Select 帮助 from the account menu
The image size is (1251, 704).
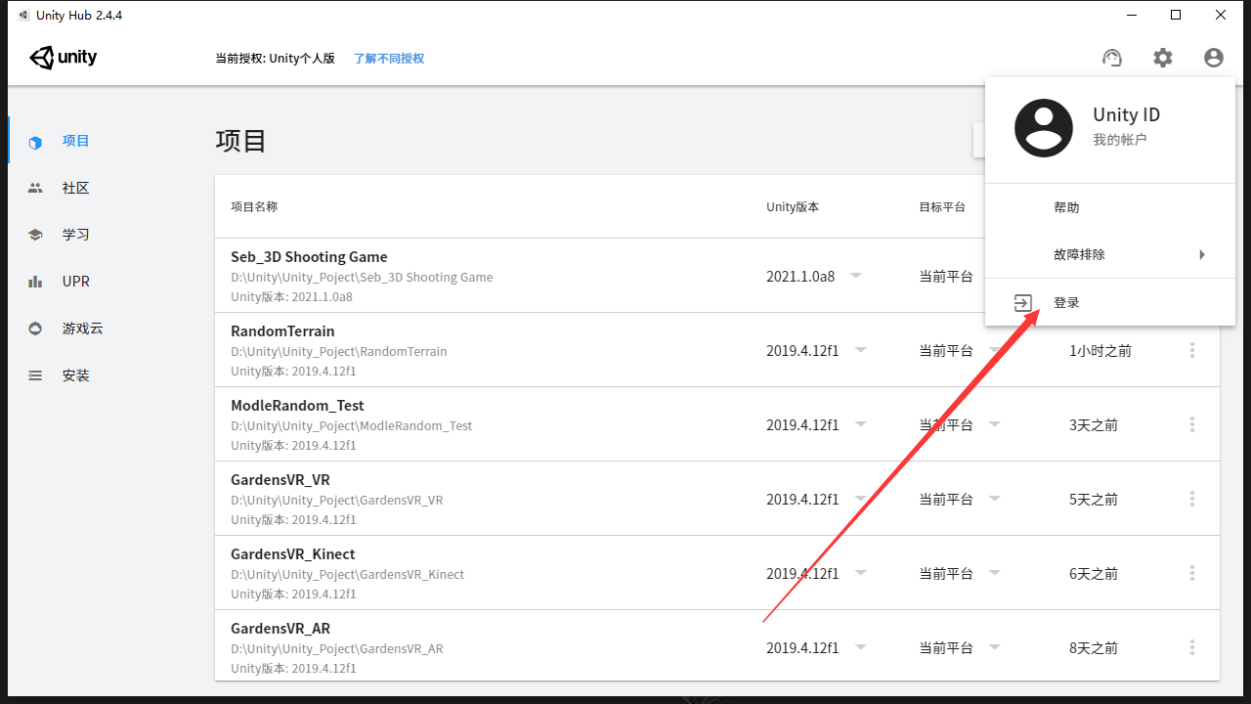point(1066,207)
